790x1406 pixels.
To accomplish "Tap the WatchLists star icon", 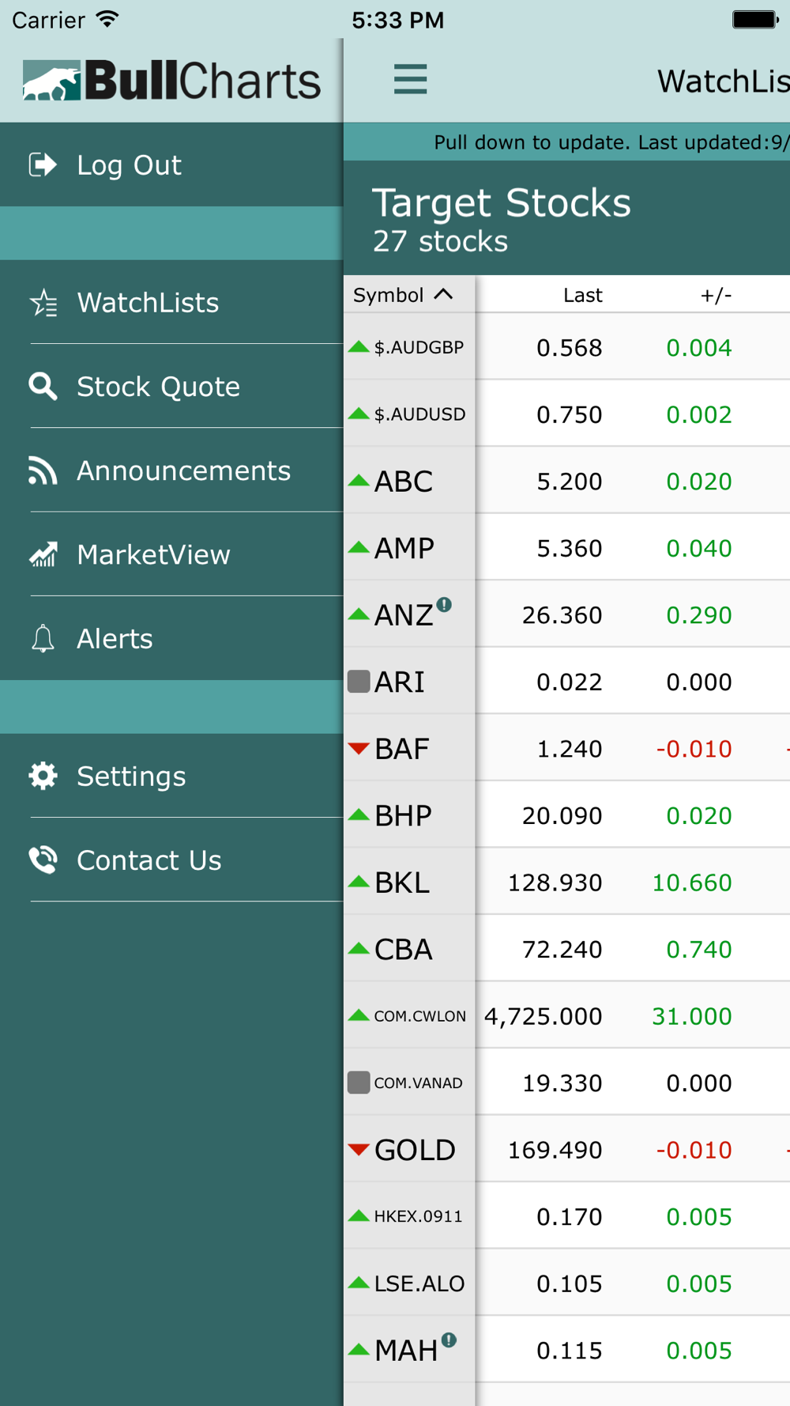I will point(43,303).
